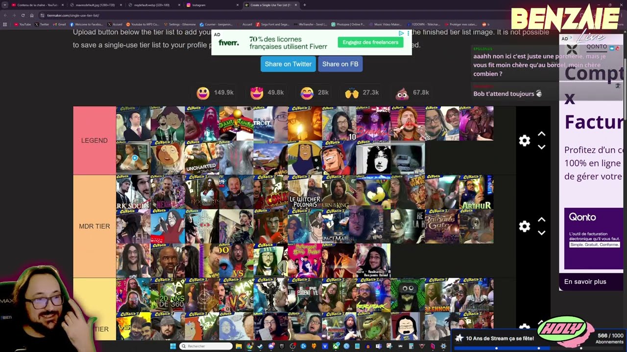The width and height of the screenshot is (627, 352).
Task: Switch to the Instagram browser tab
Action: click(213, 5)
